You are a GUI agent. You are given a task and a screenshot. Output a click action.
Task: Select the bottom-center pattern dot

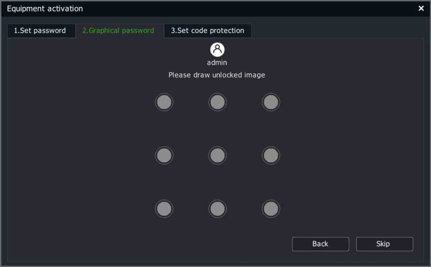[217, 209]
